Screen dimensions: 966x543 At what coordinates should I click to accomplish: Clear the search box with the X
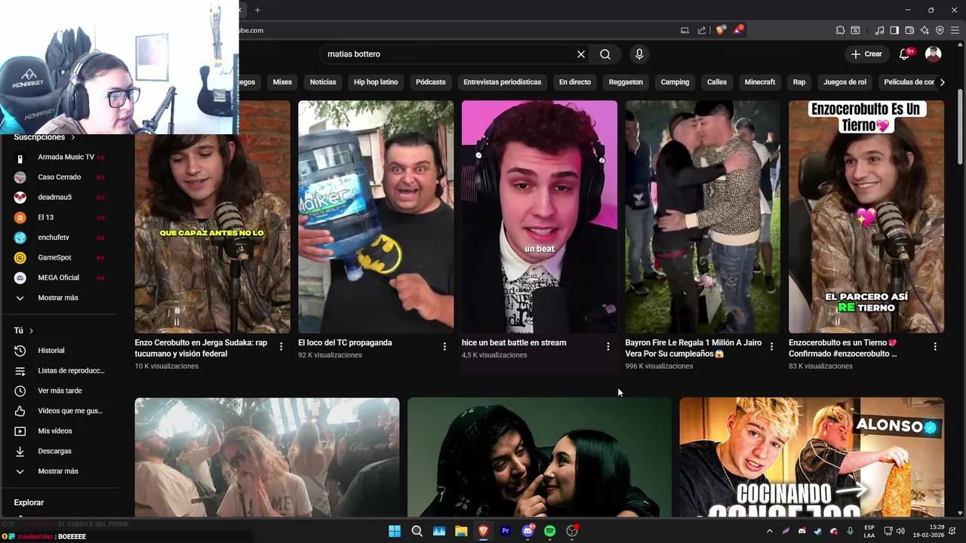581,54
